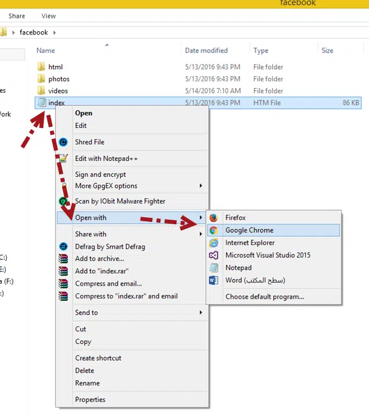369x415 pixels.
Task: Click the videos folder icon
Action: (x=41, y=90)
